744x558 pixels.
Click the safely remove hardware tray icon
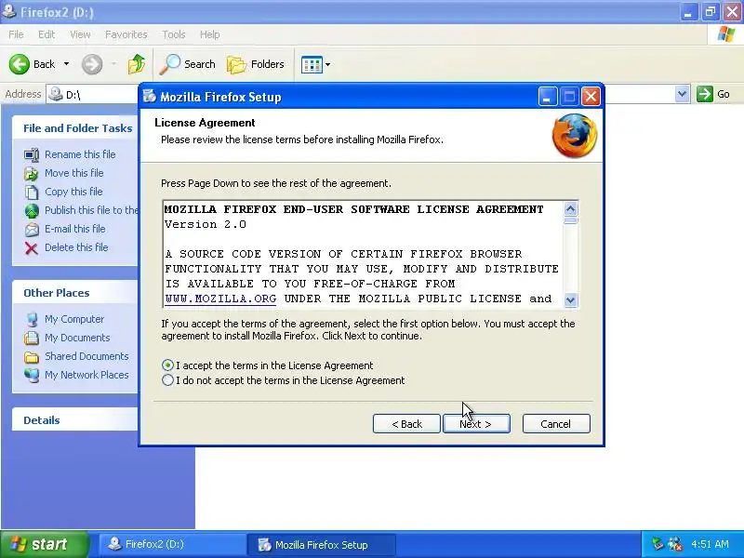658,544
